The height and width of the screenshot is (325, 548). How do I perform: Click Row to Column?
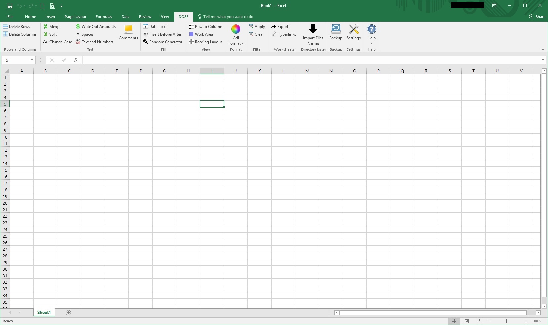click(205, 26)
